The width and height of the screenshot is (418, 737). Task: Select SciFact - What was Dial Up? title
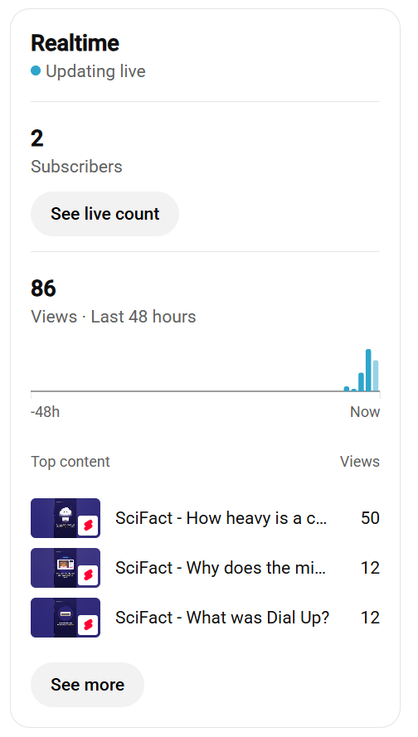[222, 618]
